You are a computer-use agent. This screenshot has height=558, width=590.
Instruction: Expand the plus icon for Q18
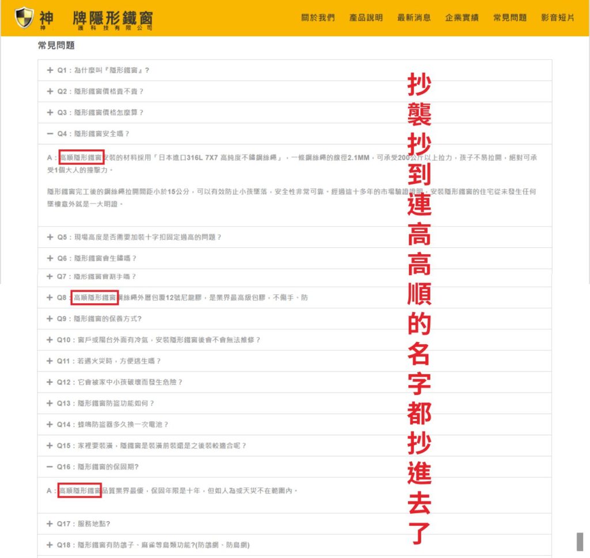(50, 545)
